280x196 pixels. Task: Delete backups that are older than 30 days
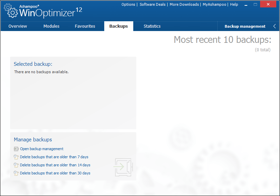pyautogui.click(x=55, y=173)
